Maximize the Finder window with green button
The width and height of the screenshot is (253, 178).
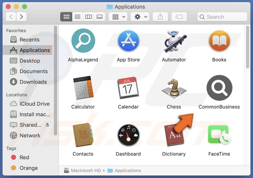25,7
